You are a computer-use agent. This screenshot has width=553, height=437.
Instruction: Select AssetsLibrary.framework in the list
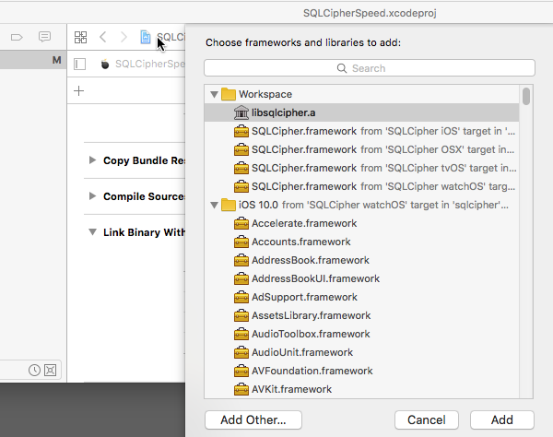(361, 315)
